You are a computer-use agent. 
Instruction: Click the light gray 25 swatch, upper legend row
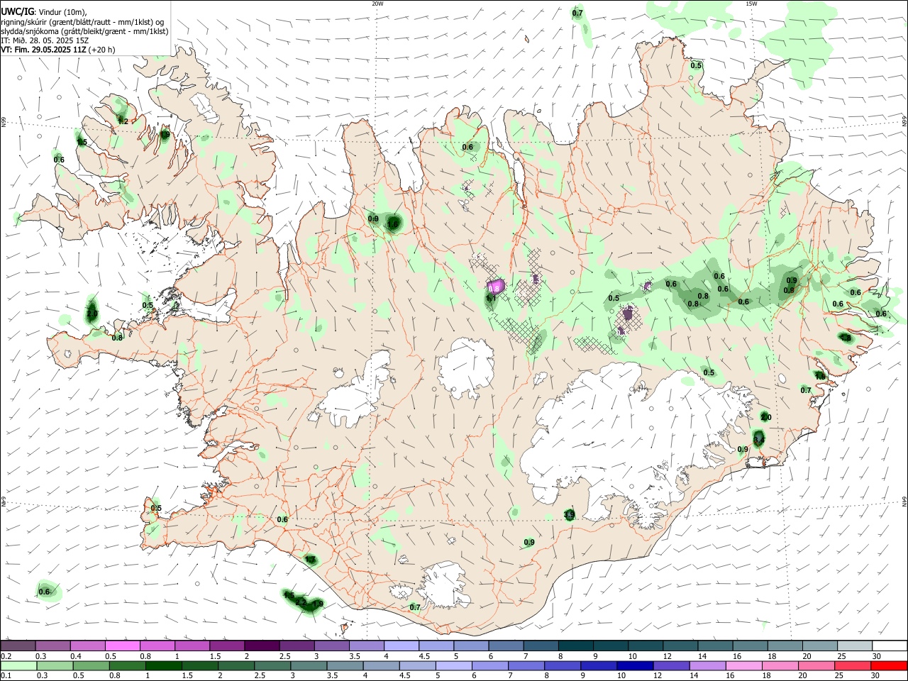tap(855, 646)
